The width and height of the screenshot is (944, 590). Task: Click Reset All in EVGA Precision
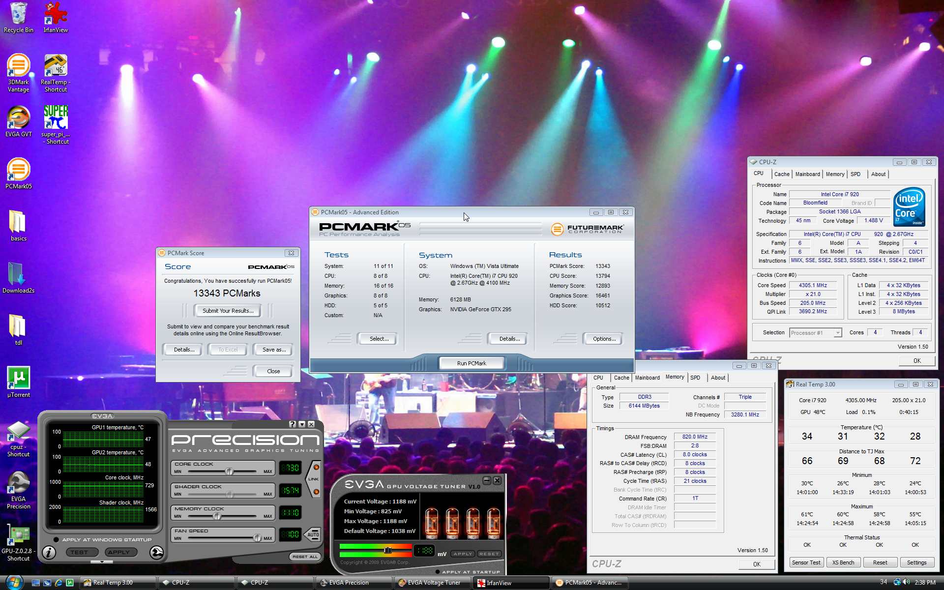coord(305,557)
